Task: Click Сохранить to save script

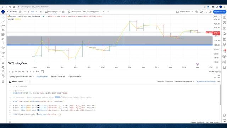Action: (170, 82)
